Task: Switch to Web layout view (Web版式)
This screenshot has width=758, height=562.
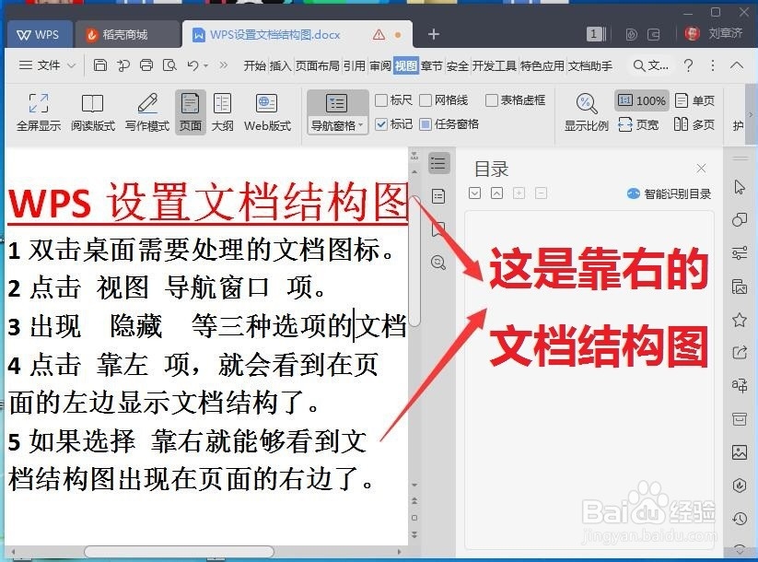Action: (267, 111)
